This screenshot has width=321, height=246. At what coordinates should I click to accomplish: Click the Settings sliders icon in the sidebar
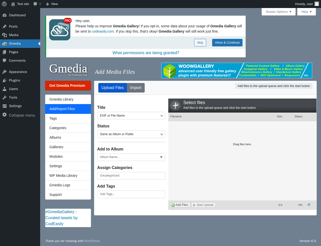click(5, 106)
